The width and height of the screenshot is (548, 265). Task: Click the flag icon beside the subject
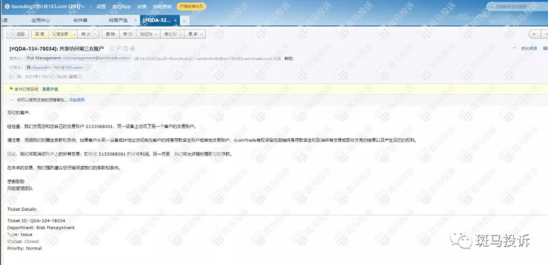(119, 49)
